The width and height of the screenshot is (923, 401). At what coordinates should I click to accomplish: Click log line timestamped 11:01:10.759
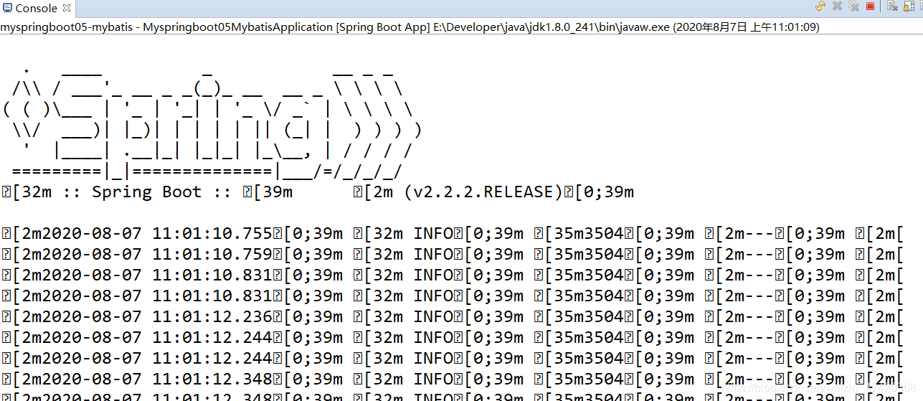pyautogui.click(x=453, y=255)
